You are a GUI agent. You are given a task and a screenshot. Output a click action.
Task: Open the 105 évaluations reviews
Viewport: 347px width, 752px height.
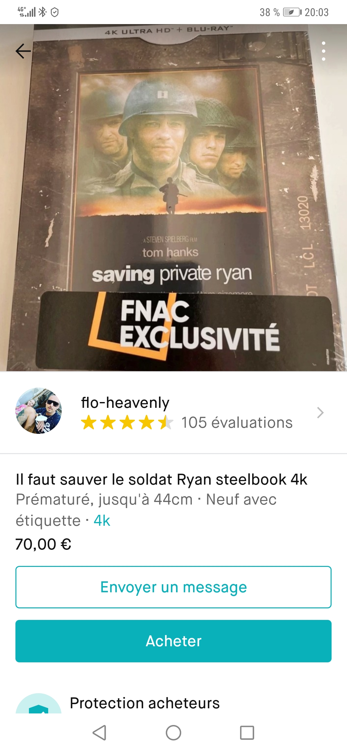click(x=237, y=423)
